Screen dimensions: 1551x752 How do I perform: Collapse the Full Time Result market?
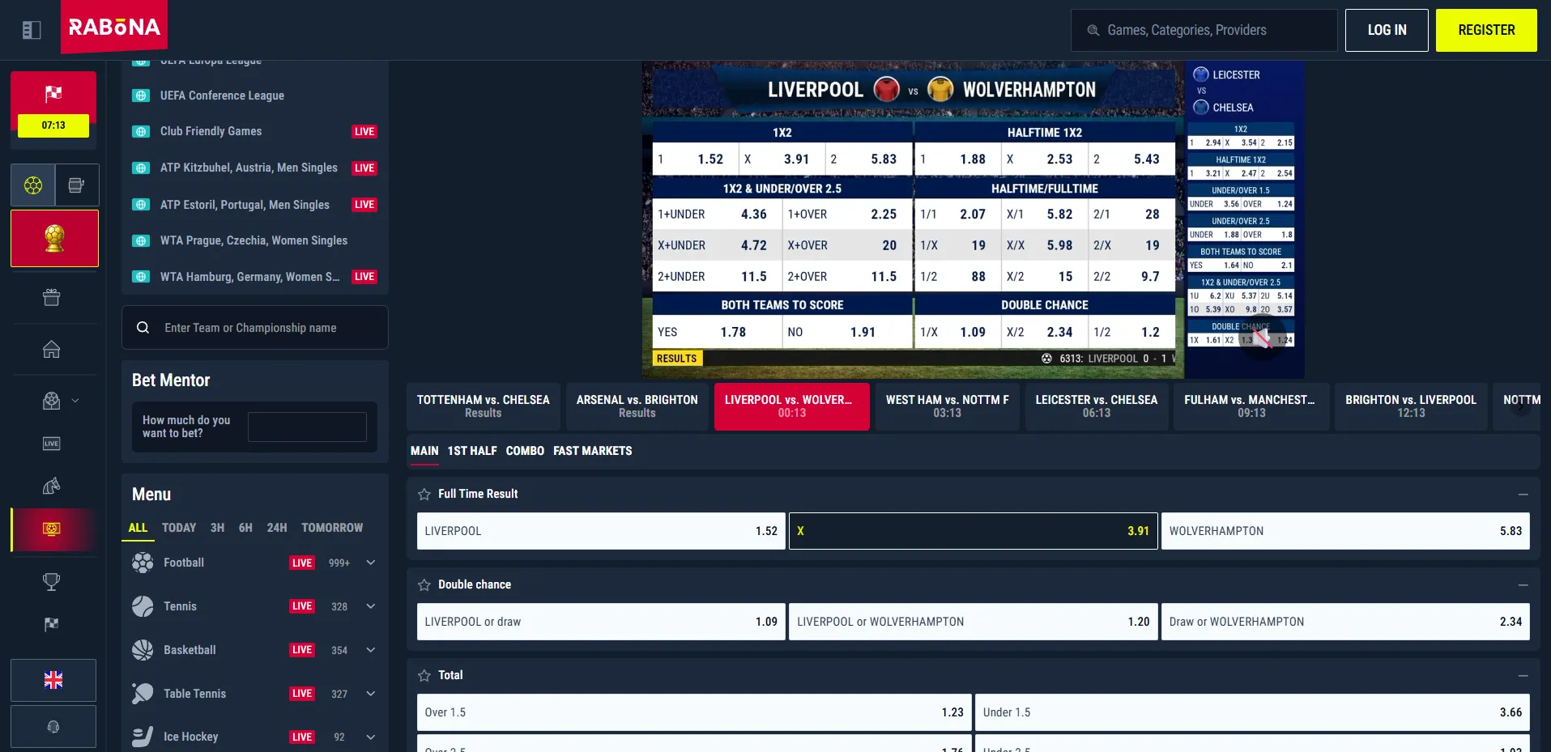click(1523, 494)
